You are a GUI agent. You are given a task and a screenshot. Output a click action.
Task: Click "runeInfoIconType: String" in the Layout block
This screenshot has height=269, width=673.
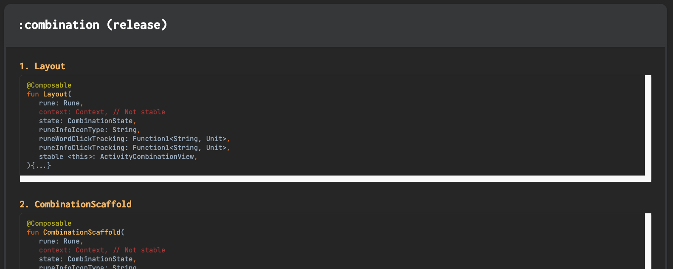click(90, 130)
